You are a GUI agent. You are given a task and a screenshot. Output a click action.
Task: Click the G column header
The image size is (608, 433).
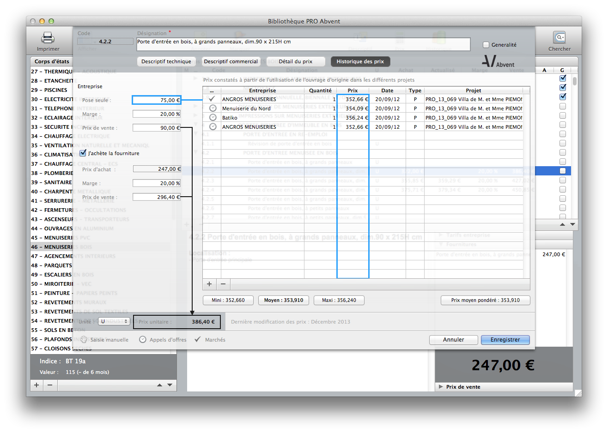(562, 70)
